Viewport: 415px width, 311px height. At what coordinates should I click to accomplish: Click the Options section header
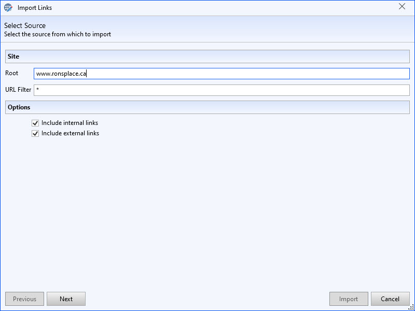point(208,107)
